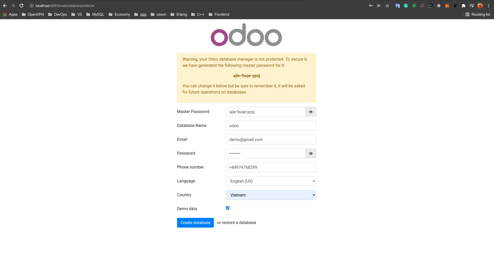This screenshot has height=261, width=494.
Task: Open the DevOps bookmark folder
Action: 58,14
